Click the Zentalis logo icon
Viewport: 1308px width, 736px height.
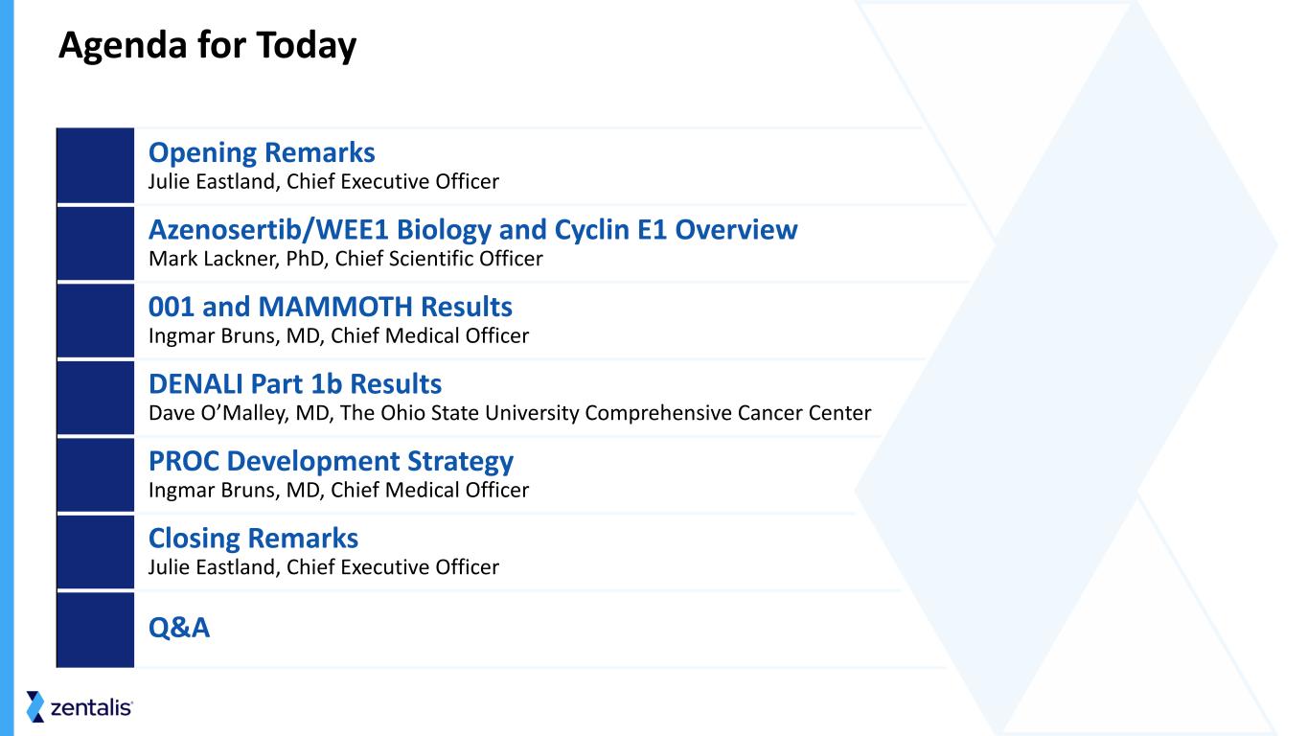coord(35,706)
